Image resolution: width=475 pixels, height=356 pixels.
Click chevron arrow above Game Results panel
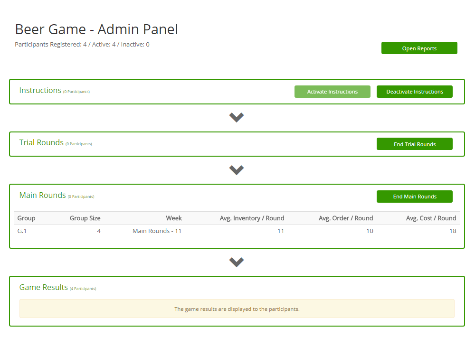click(237, 262)
